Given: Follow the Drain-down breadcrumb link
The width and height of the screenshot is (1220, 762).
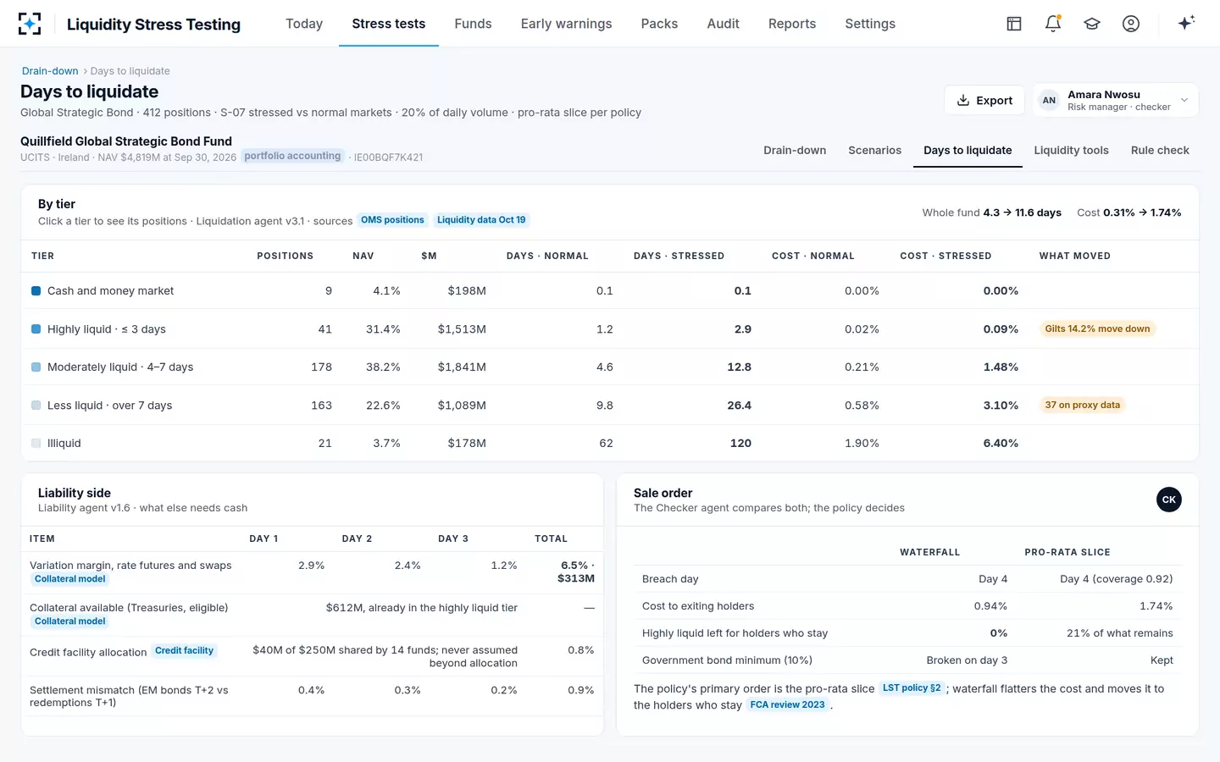Looking at the screenshot, I should pos(50,71).
